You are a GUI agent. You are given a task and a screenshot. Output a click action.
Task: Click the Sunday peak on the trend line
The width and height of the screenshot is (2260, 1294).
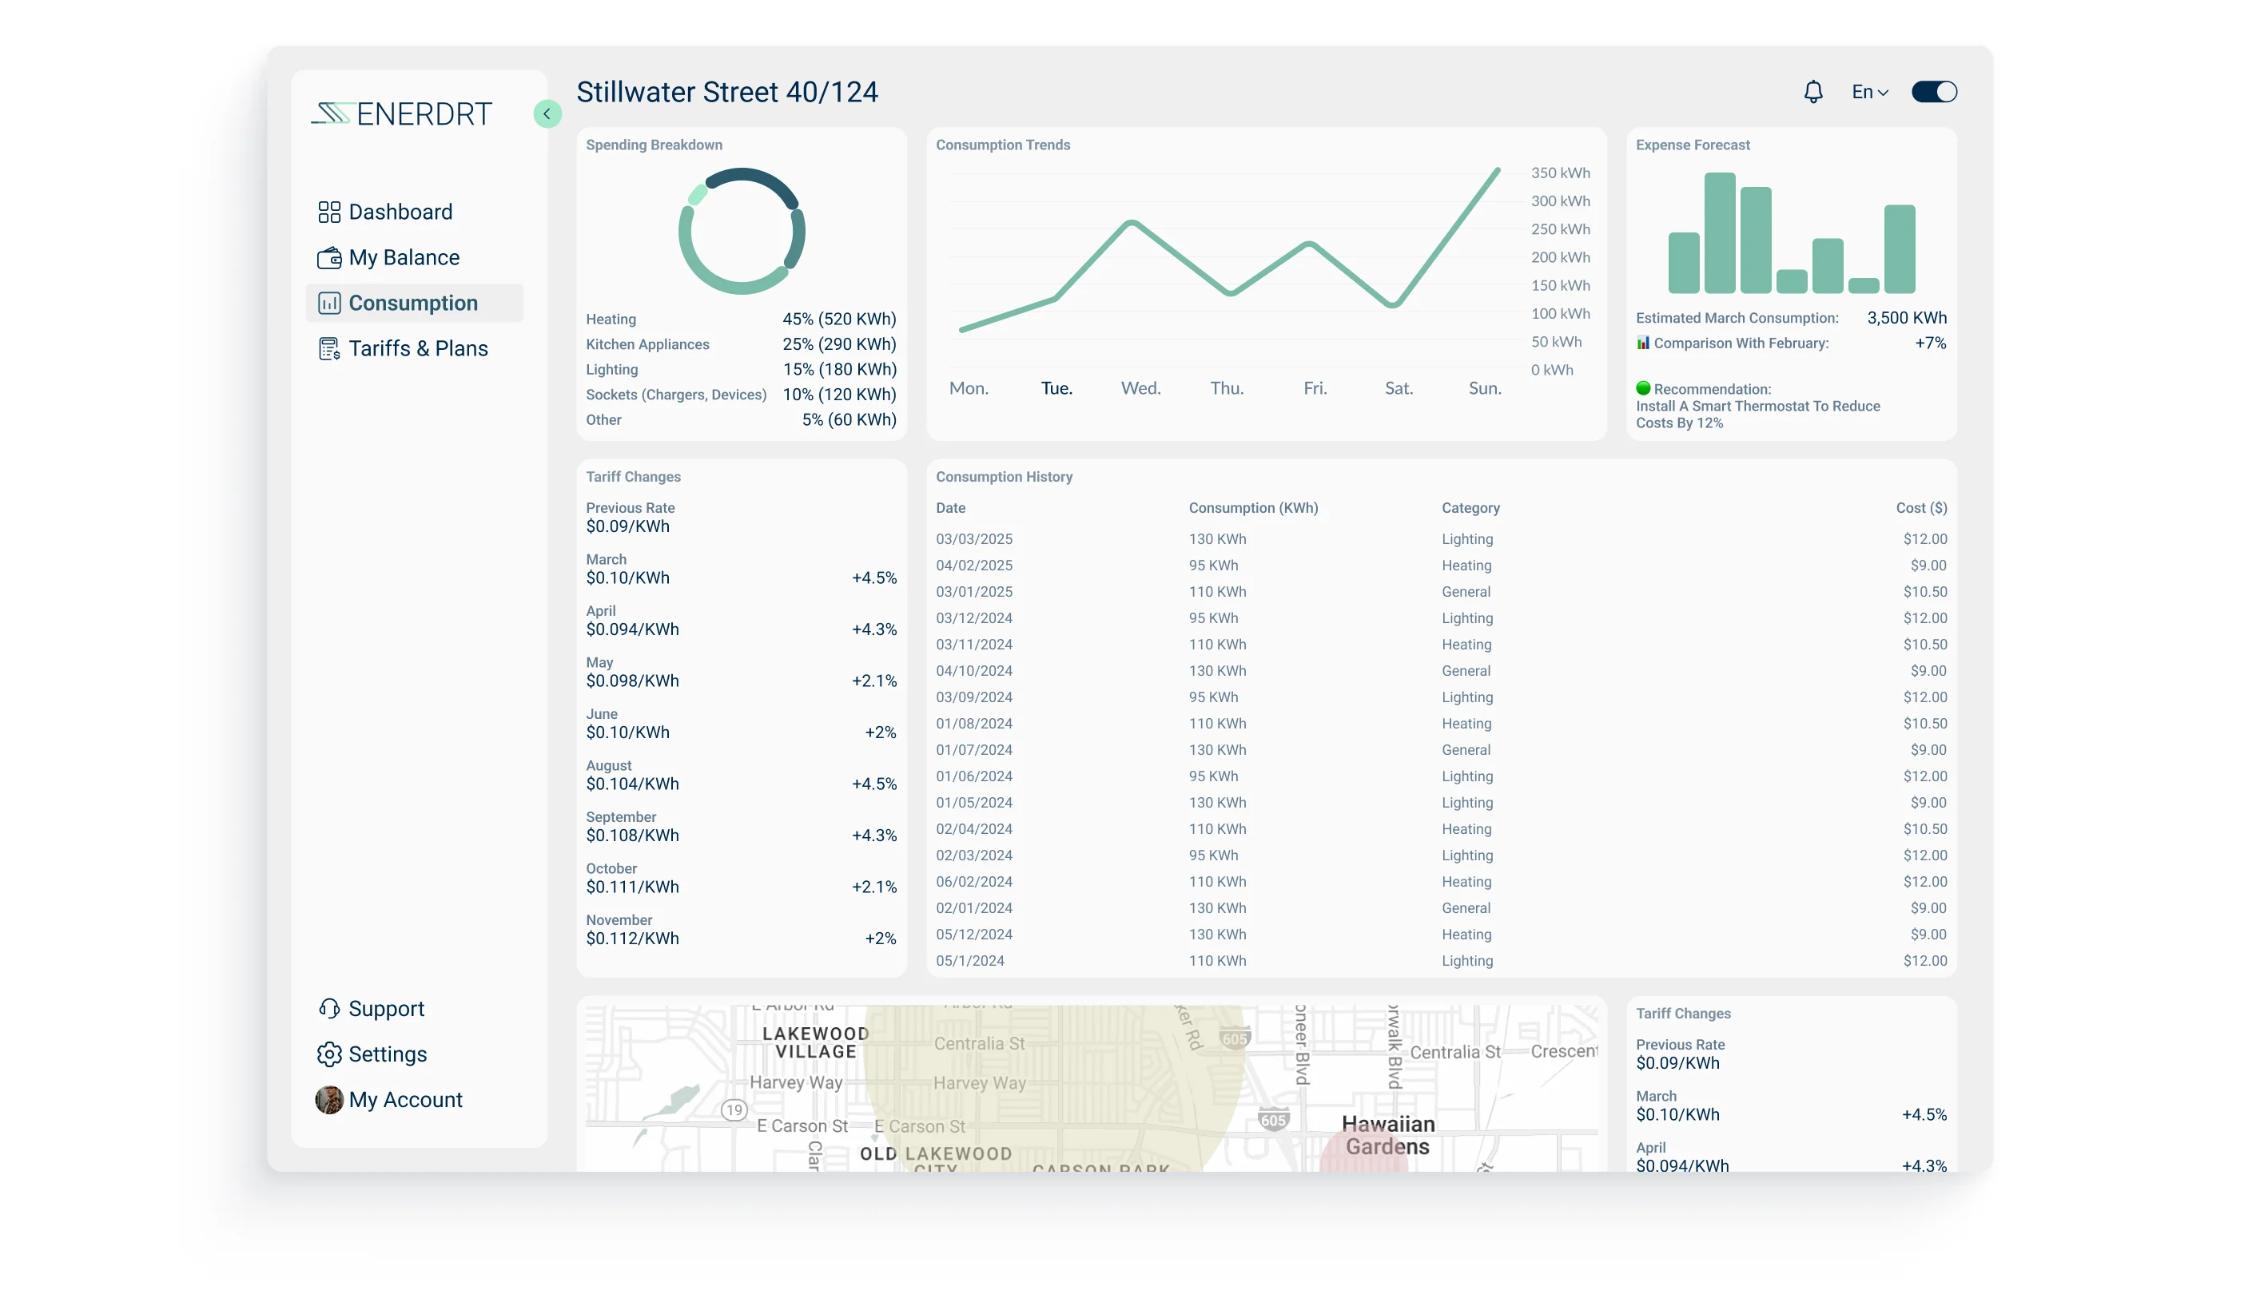pyautogui.click(x=1497, y=171)
